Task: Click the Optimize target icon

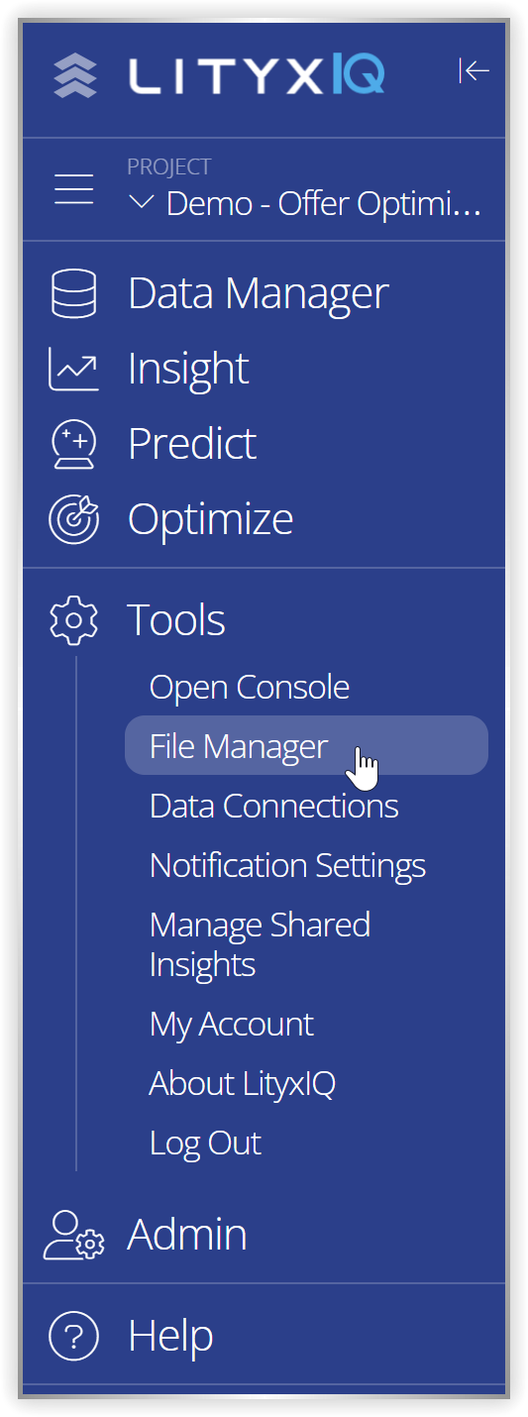Action: tap(73, 519)
